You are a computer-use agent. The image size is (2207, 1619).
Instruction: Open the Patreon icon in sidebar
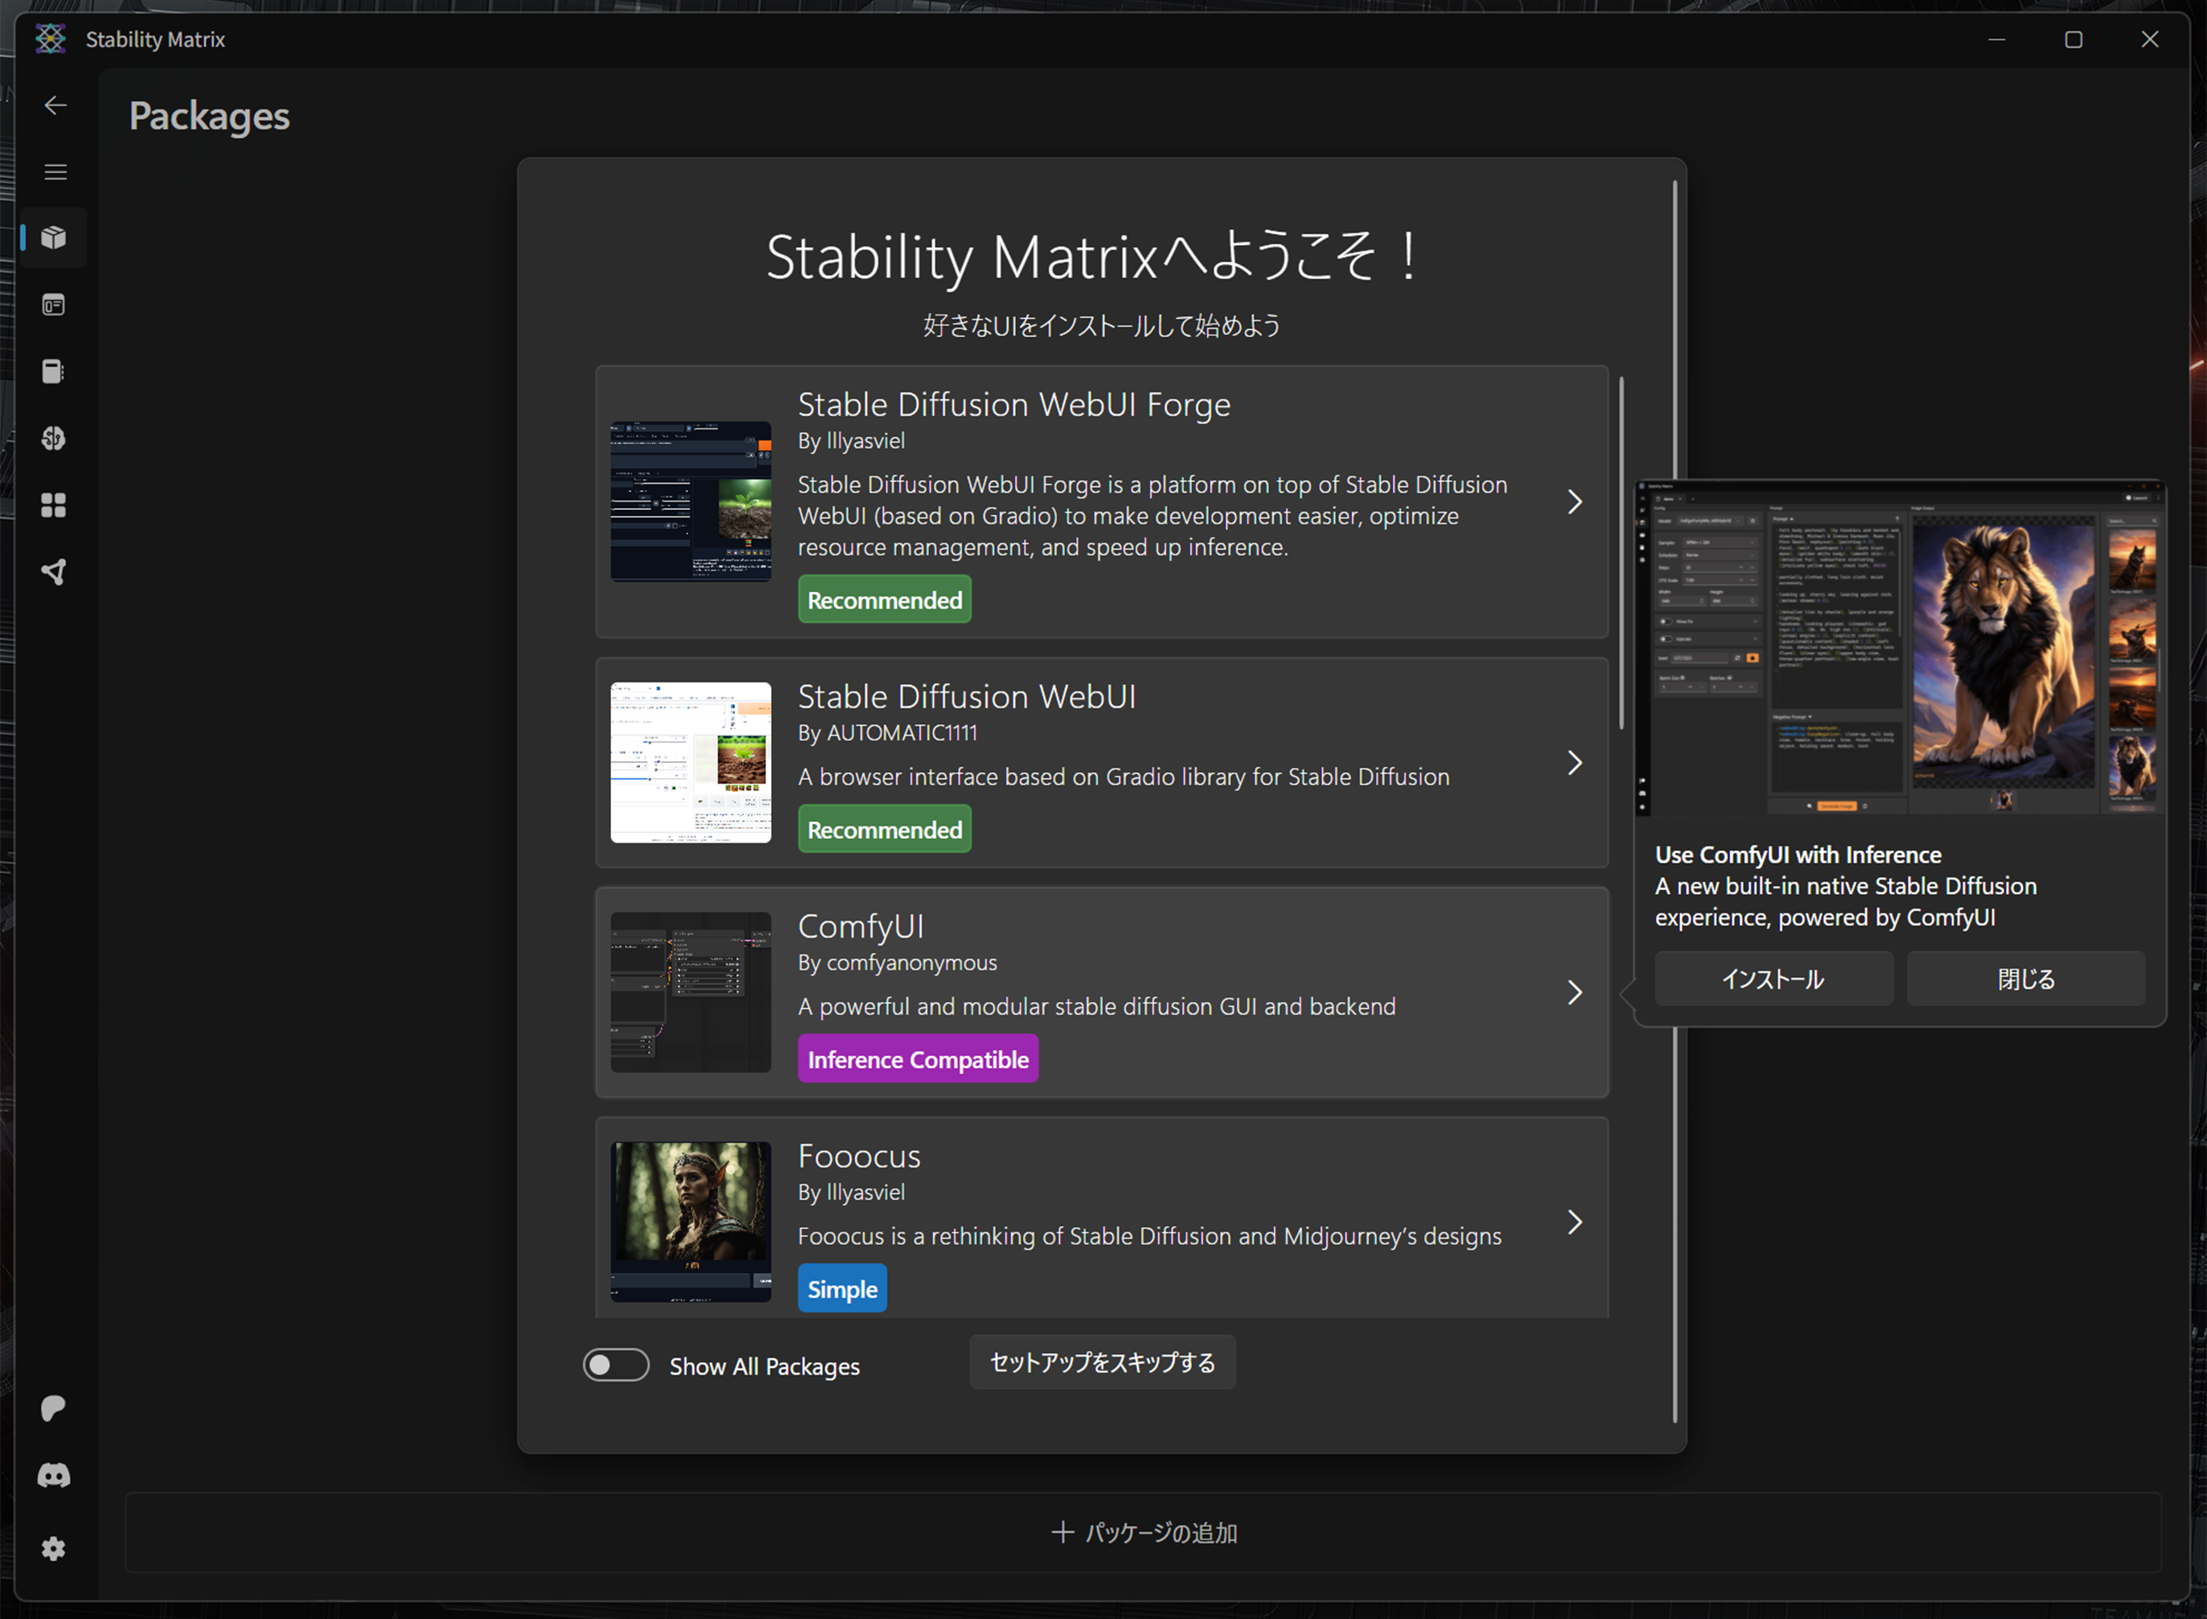(54, 1408)
